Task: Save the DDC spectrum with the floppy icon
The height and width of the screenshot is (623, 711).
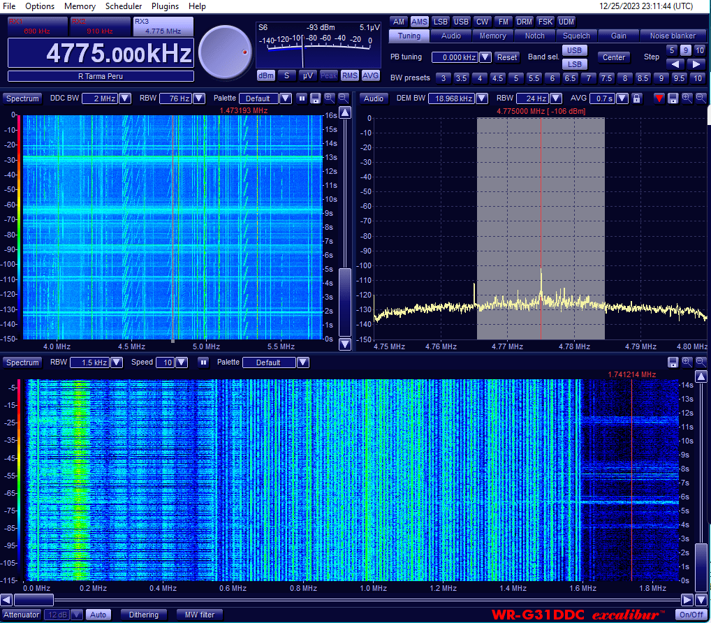Action: [316, 98]
